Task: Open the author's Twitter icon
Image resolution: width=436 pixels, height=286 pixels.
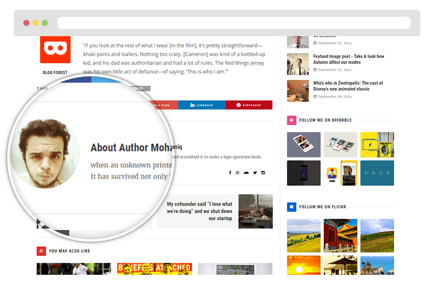Action: 255,173
